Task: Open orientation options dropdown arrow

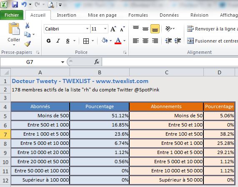Action: [174, 28]
